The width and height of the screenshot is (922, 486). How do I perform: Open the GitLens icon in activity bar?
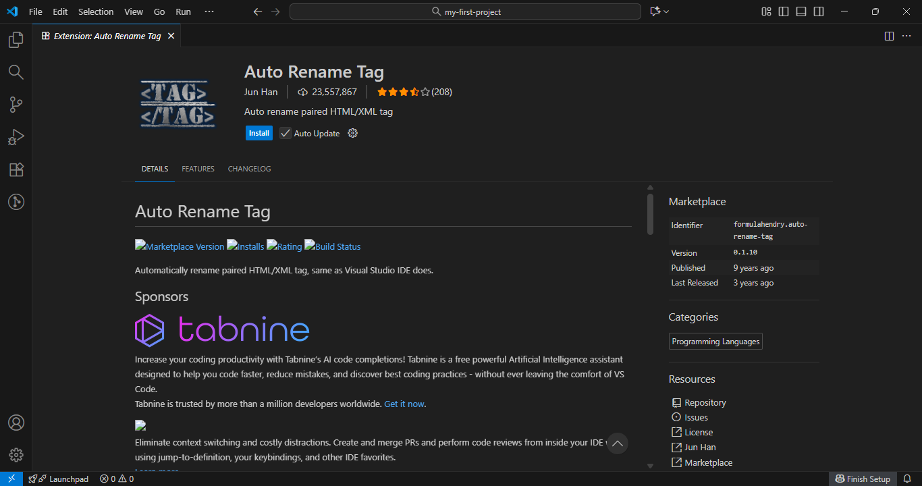[16, 202]
